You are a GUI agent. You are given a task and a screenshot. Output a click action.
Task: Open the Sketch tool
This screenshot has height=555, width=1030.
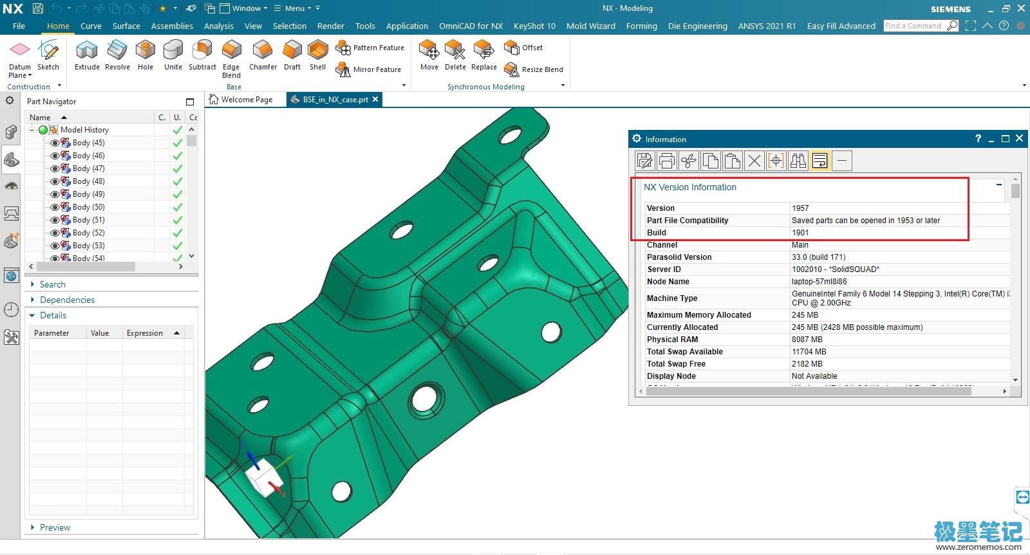(x=48, y=55)
